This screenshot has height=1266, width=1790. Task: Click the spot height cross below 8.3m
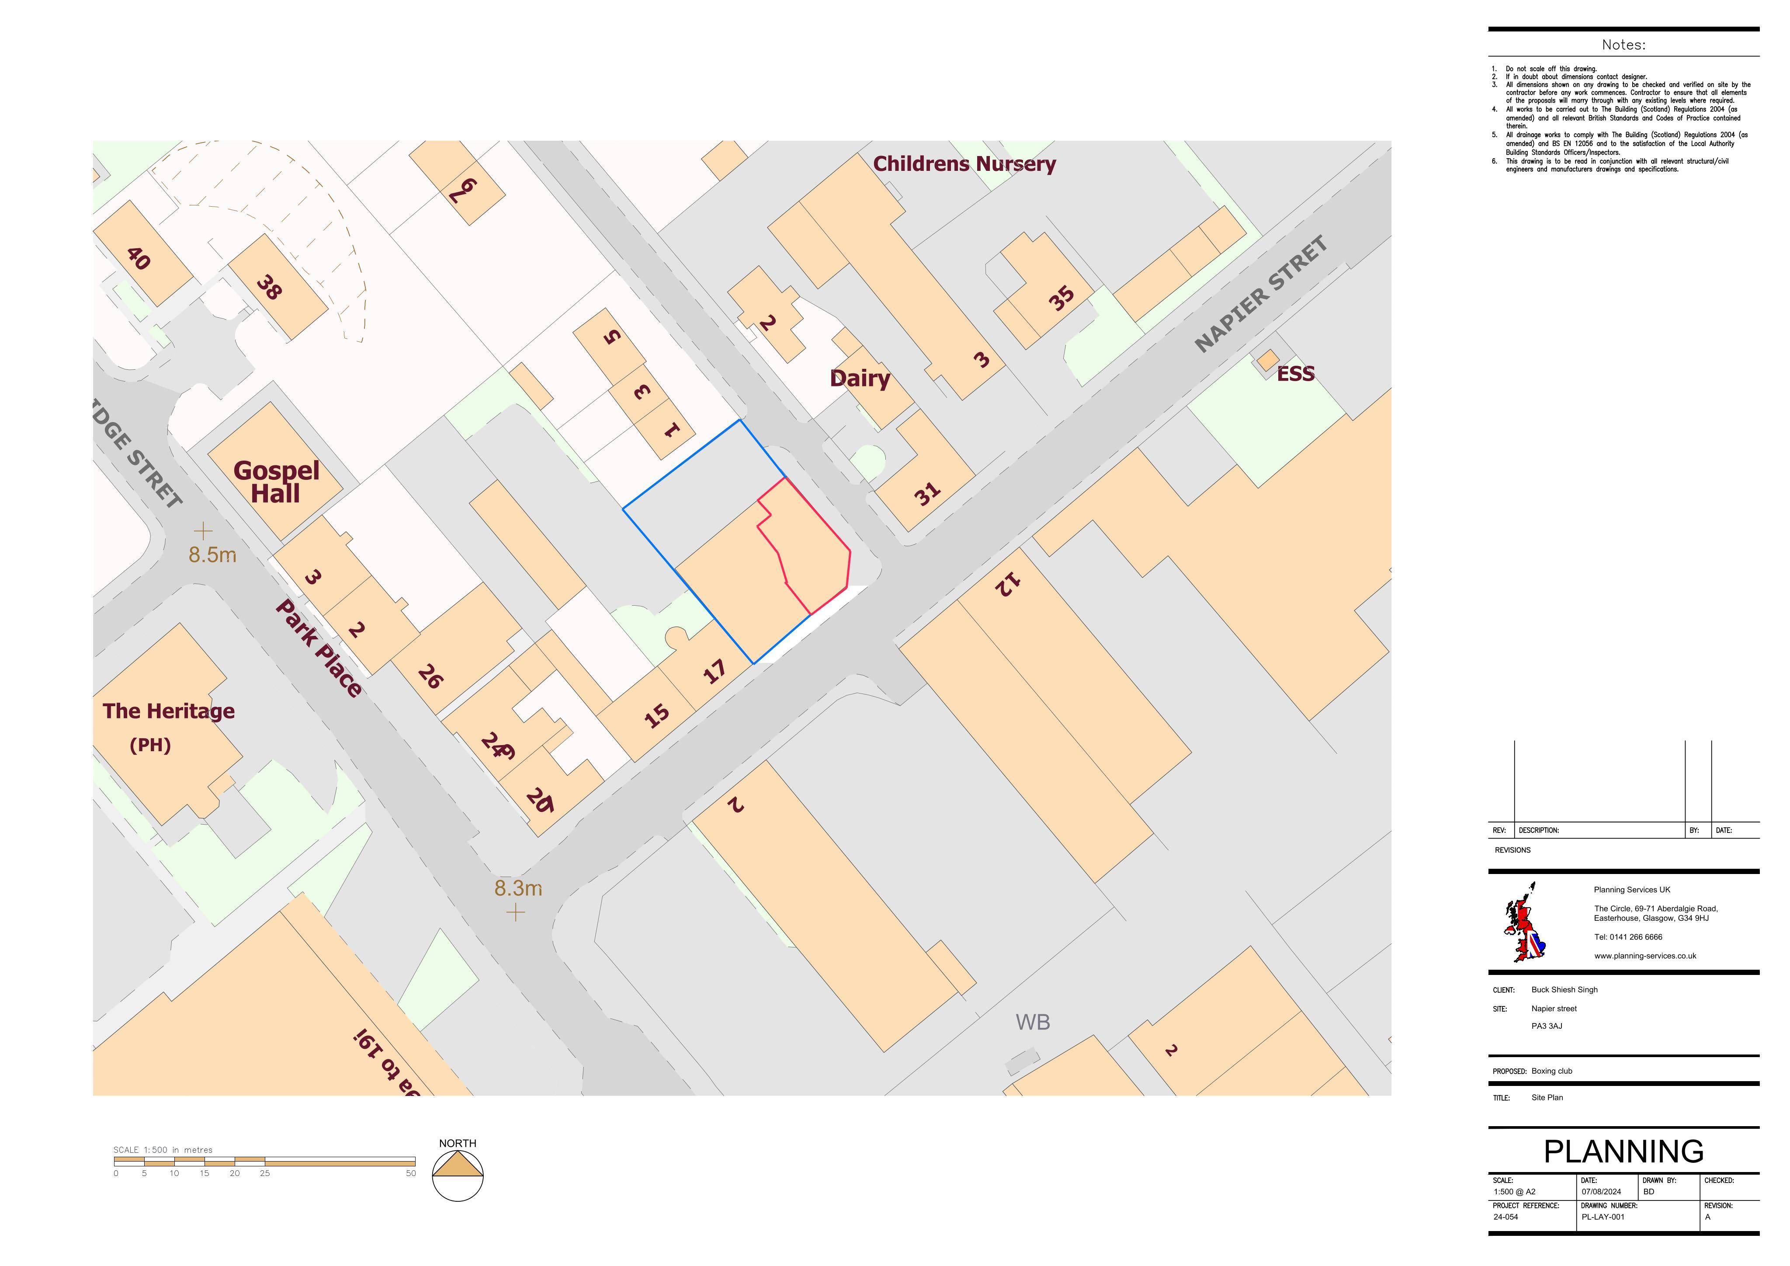click(515, 911)
